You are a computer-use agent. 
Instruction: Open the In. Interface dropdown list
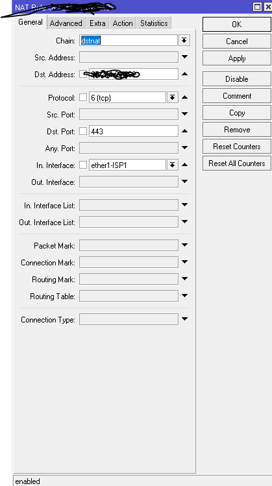tap(173, 165)
